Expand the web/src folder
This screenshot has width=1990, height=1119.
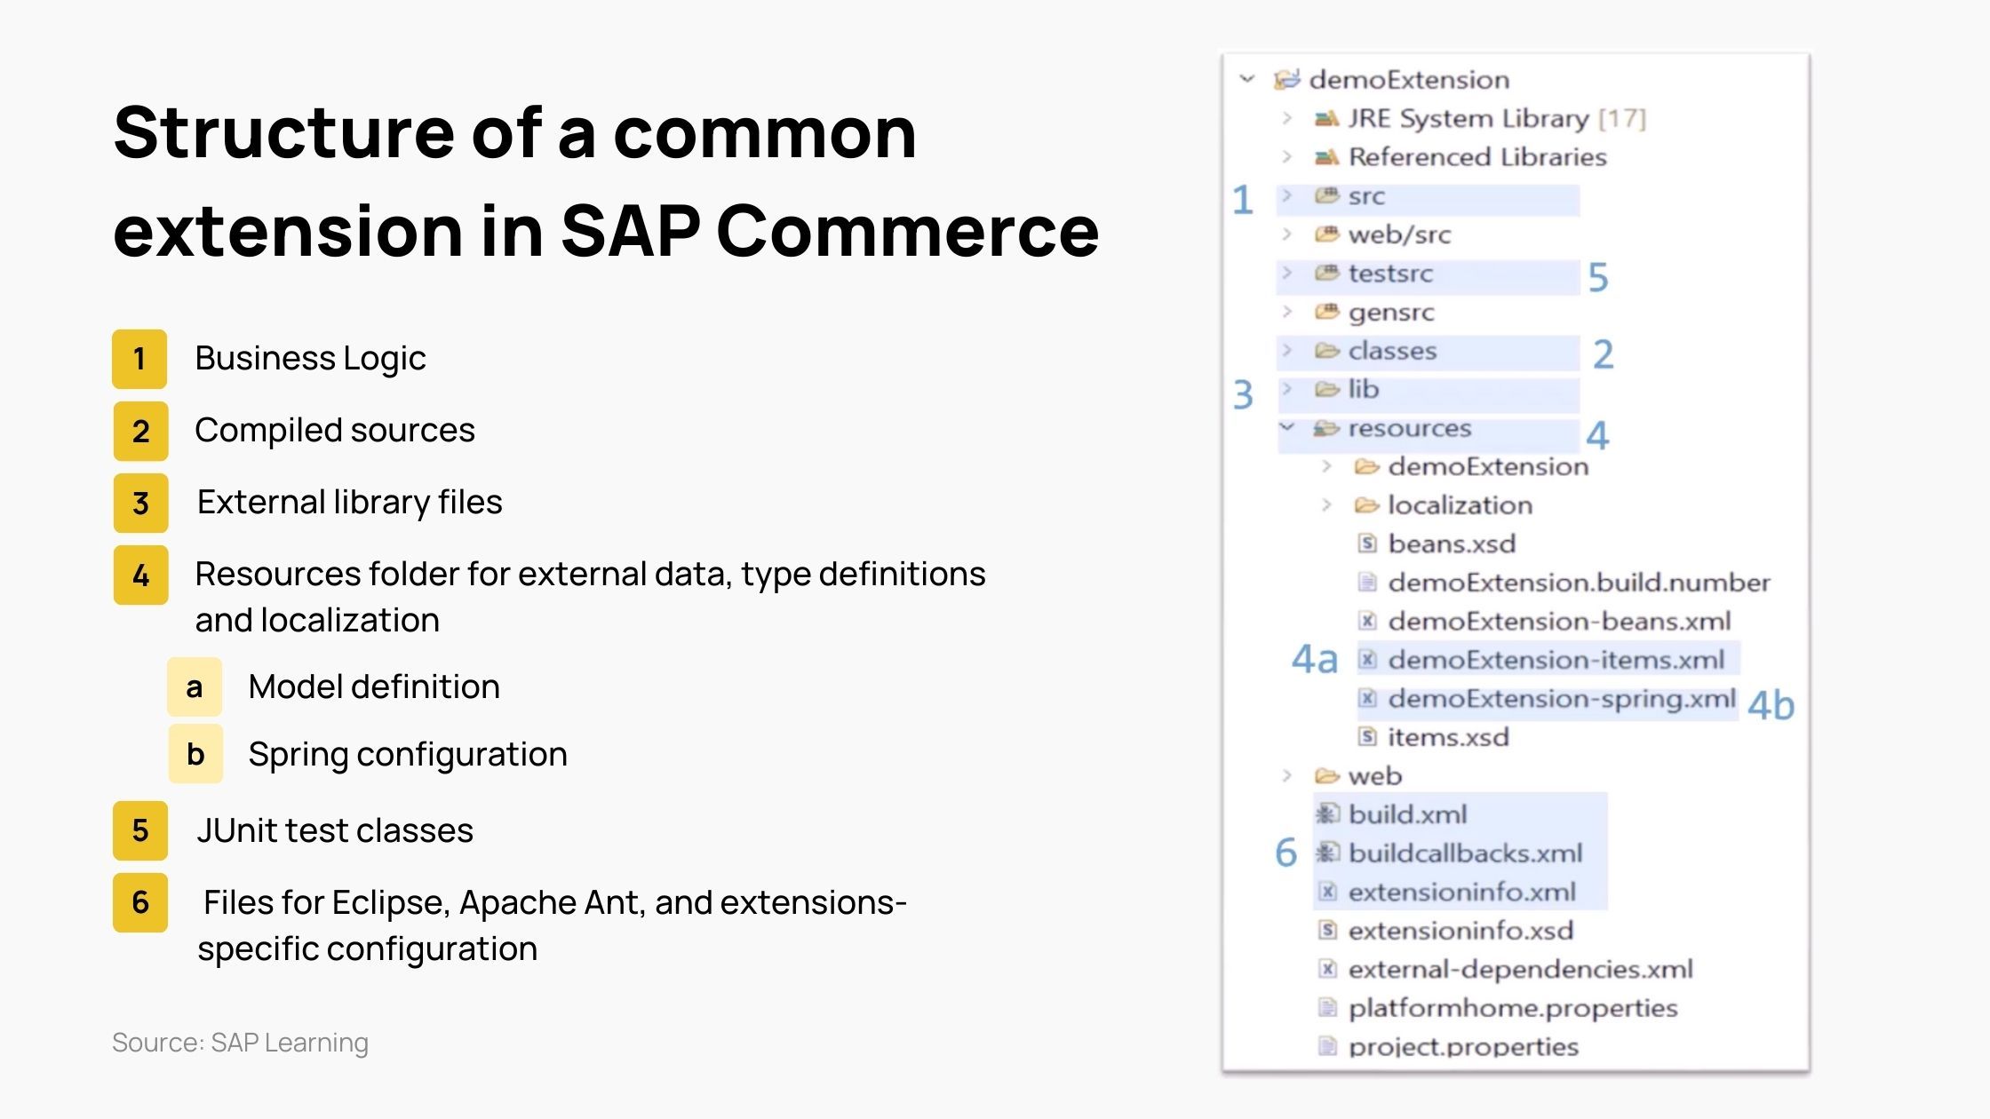1286,234
